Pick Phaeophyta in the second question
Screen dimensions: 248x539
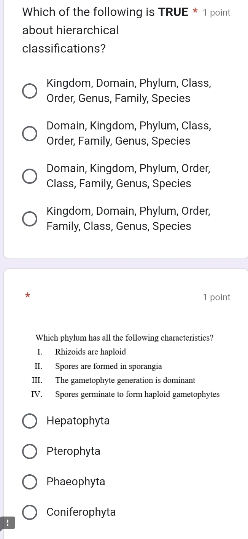(x=30, y=482)
